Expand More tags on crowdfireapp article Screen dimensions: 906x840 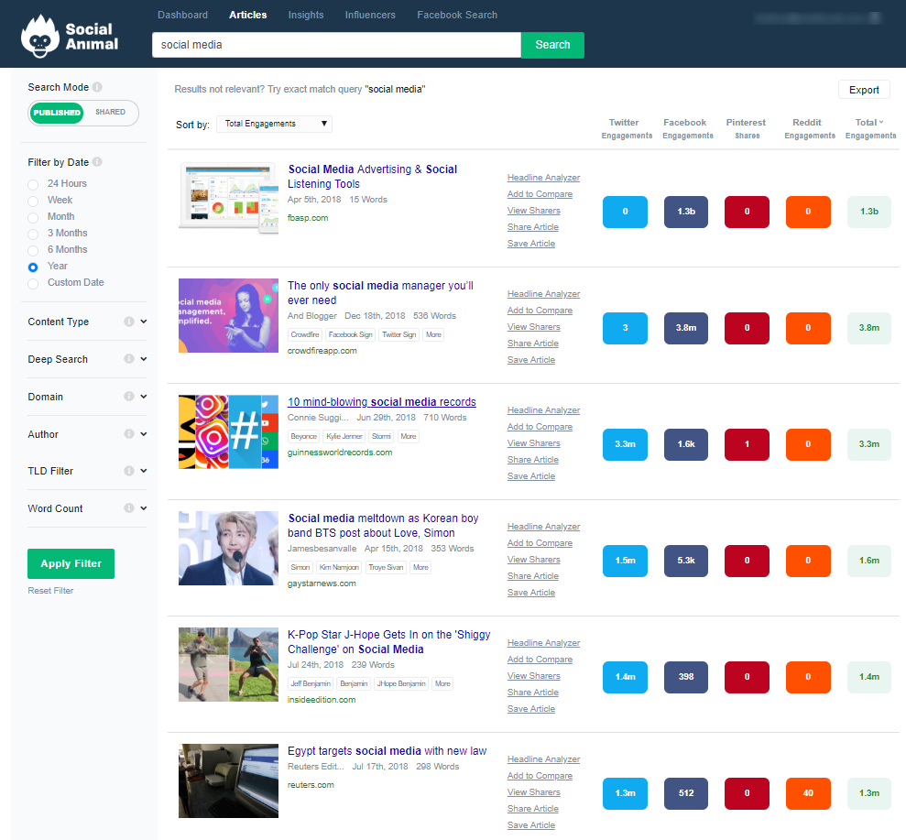point(433,334)
